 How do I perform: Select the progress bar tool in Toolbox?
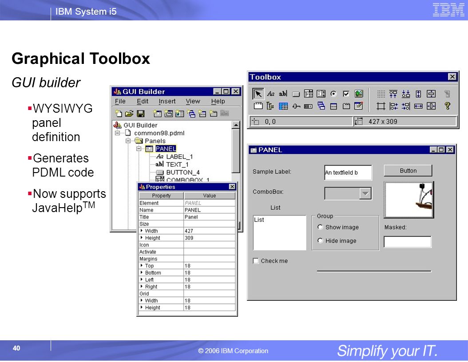(308, 106)
